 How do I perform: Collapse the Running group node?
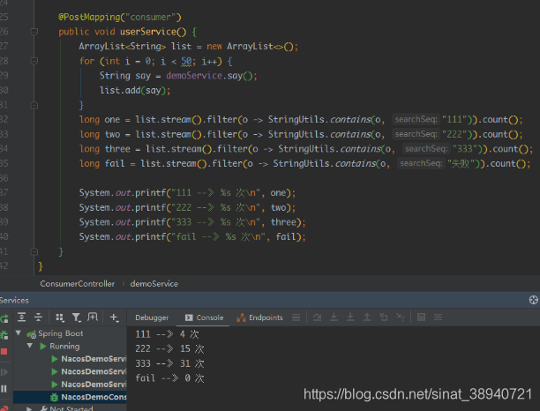coord(30,346)
